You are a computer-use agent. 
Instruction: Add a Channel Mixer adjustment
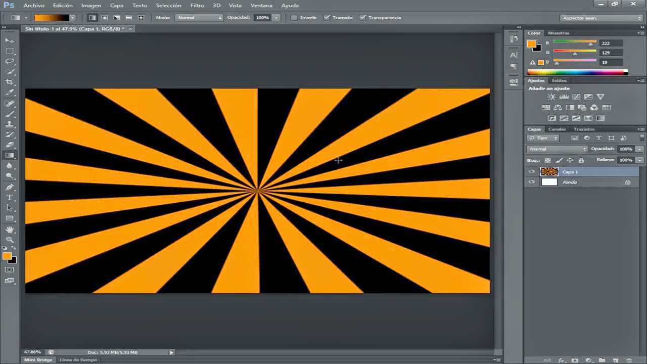click(x=594, y=107)
